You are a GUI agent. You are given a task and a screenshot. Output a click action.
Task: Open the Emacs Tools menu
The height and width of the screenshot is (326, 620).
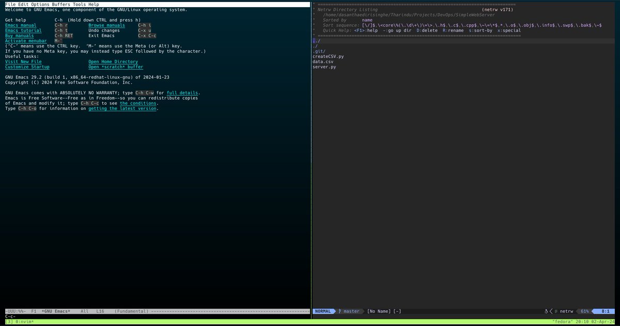click(80, 5)
